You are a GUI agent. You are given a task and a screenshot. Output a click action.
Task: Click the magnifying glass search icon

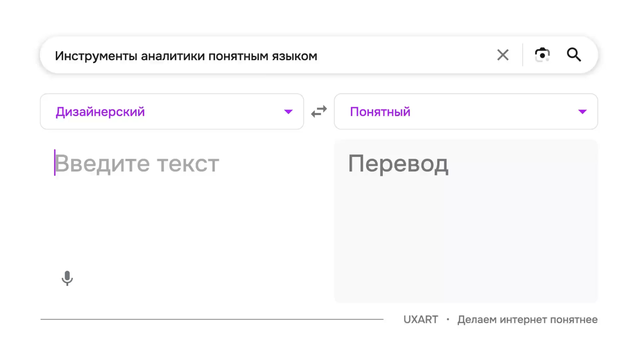pos(574,55)
